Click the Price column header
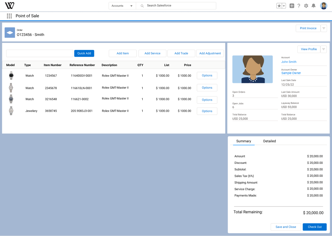This screenshot has height=236, width=332. coord(188,65)
